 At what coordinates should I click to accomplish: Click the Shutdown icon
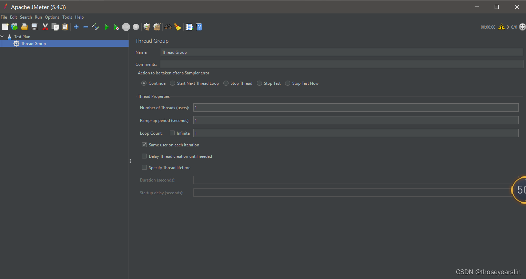pyautogui.click(x=136, y=27)
